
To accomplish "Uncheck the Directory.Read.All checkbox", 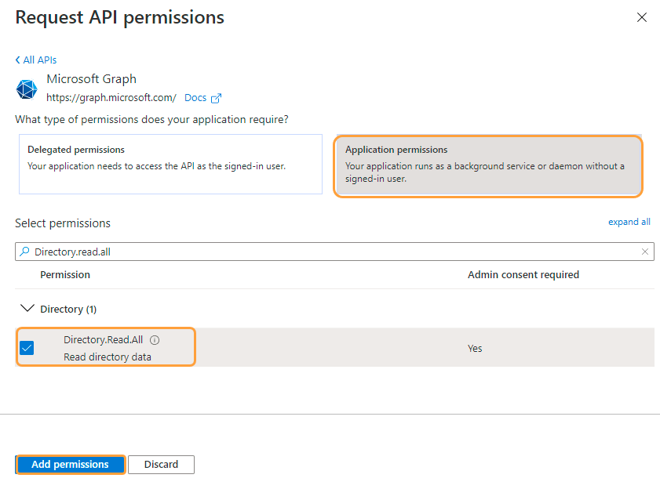I will 27,348.
